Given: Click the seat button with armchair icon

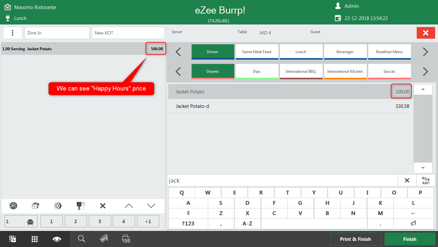Looking at the screenshot, I should [21, 221].
